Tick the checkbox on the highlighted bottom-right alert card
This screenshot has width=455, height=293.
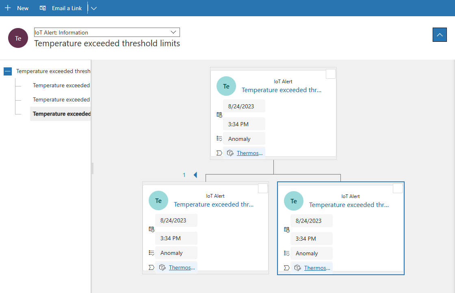(x=398, y=188)
